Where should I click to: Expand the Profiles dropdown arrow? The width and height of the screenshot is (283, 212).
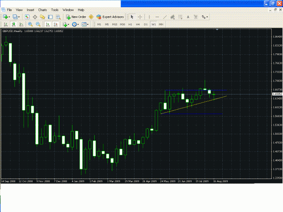click(x=19, y=17)
